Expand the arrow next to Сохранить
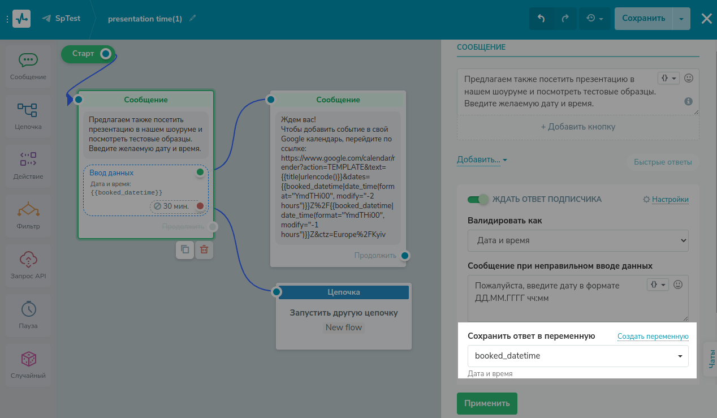Image resolution: width=717 pixels, height=418 pixels. 681,18
